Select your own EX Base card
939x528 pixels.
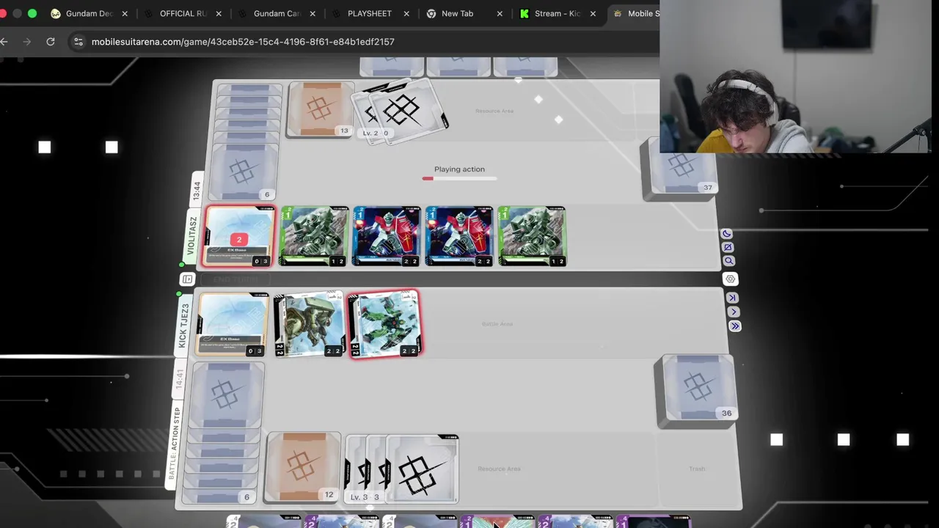[x=232, y=325]
